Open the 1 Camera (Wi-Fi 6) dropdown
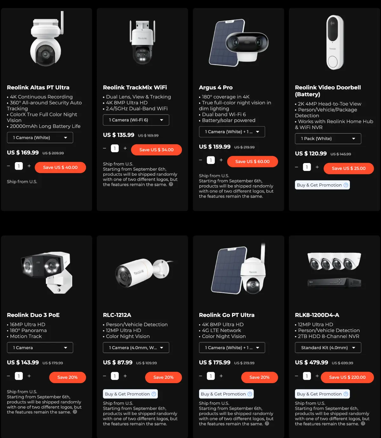381x438 pixels. (x=136, y=120)
